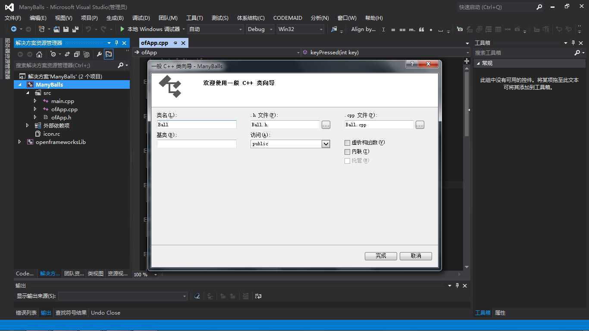This screenshot has width=589, height=331.
Task: Switch to the 类视图 tab
Action: tap(95, 273)
